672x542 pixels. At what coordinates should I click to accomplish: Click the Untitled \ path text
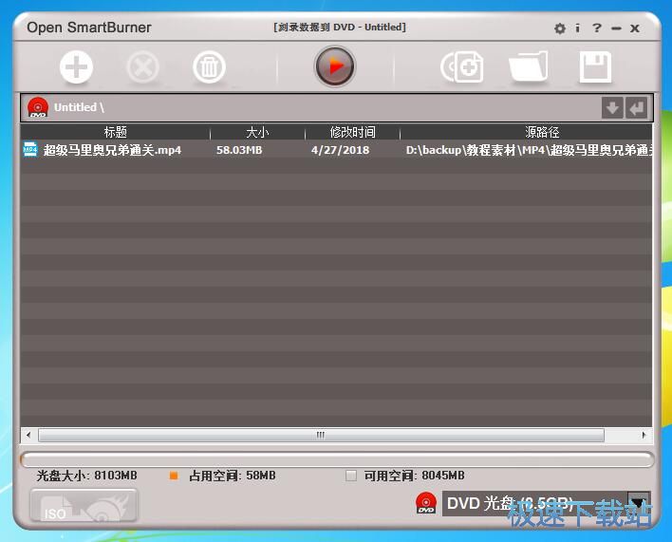80,107
